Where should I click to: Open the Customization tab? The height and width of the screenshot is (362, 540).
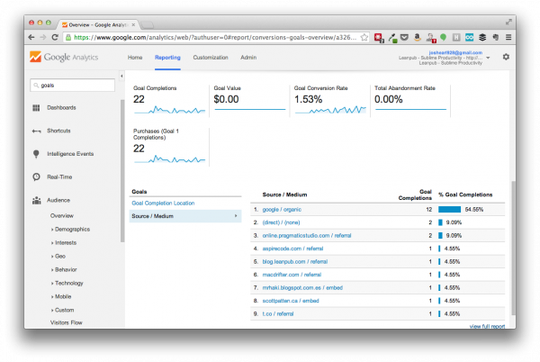click(x=211, y=58)
